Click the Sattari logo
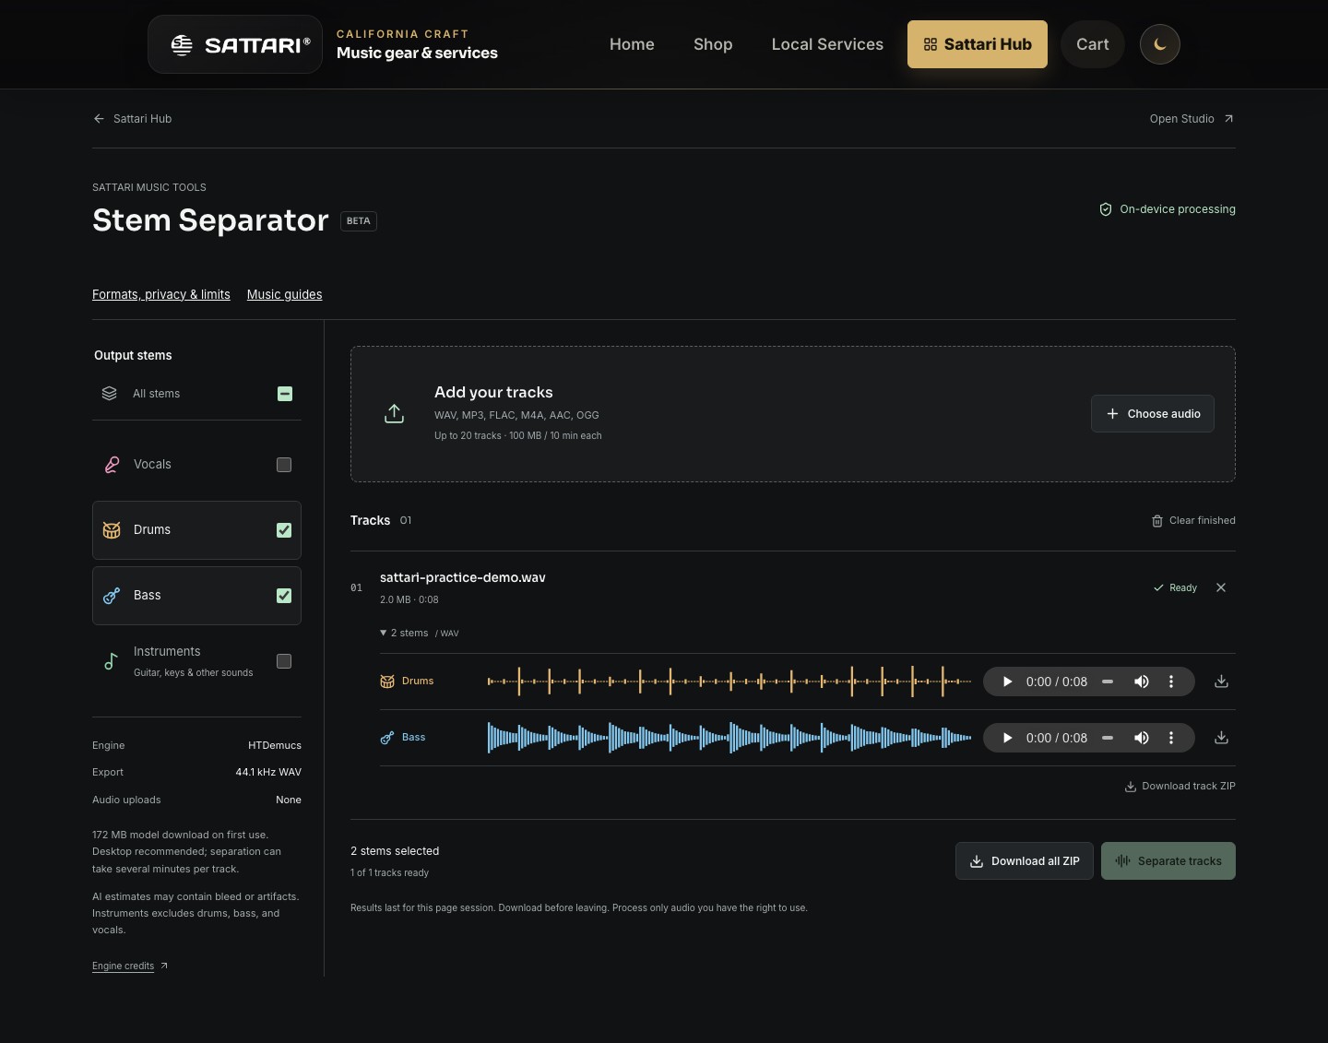 (x=235, y=44)
